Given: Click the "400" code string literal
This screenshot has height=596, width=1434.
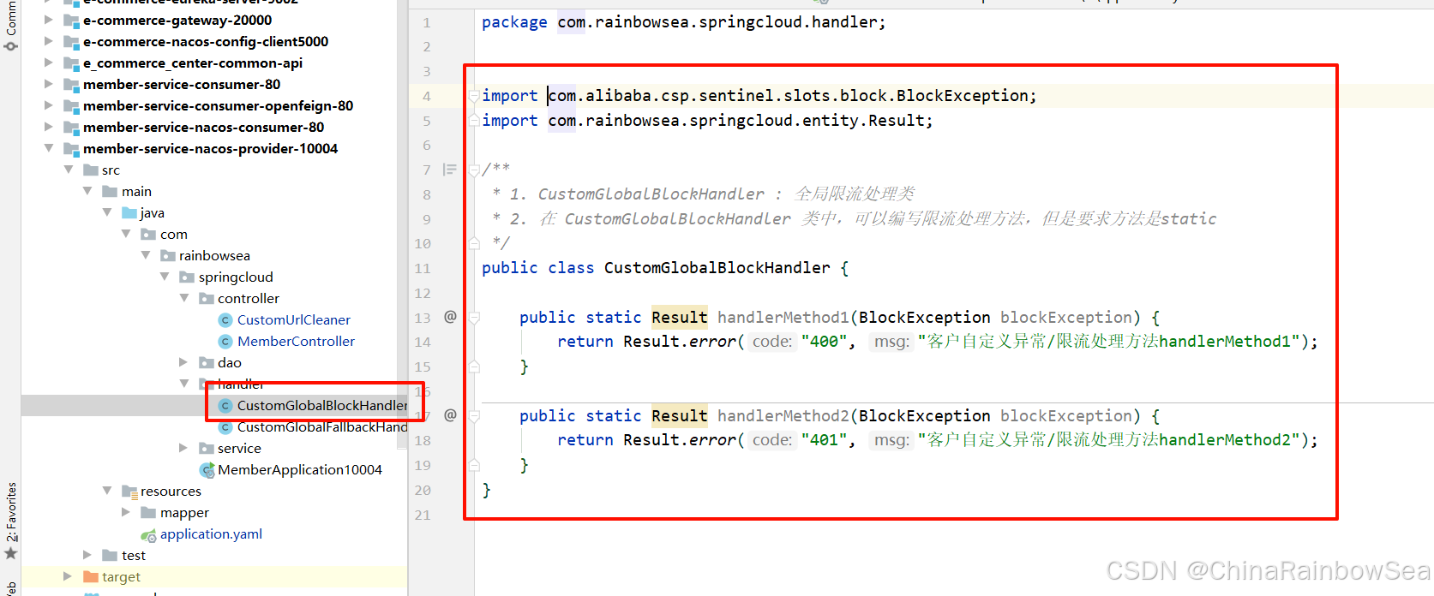Looking at the screenshot, I should 825,342.
